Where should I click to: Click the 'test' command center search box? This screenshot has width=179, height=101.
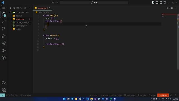[94, 3]
